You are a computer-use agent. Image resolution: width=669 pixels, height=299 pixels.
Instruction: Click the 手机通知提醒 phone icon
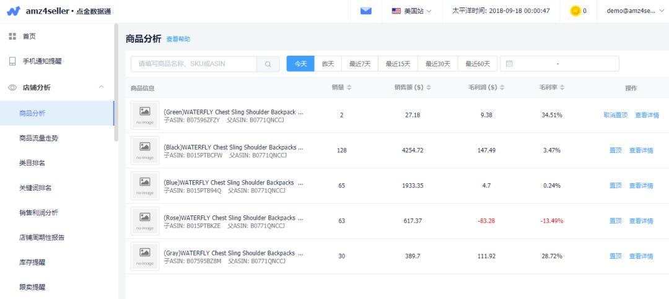12,61
